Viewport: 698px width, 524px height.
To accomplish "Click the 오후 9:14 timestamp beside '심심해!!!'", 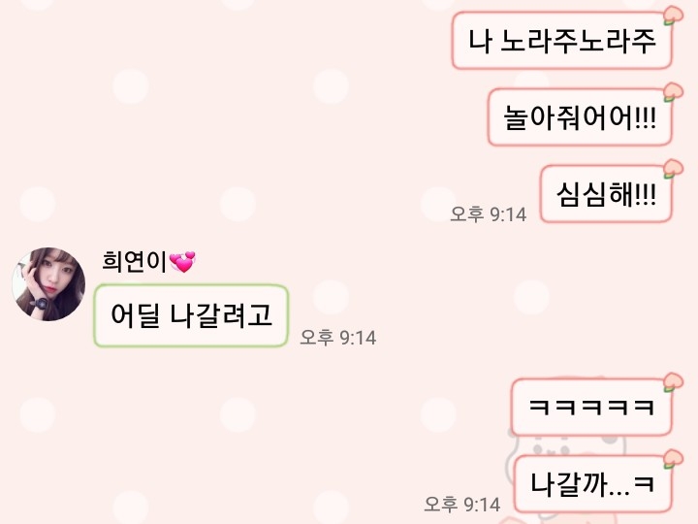I will point(489,214).
